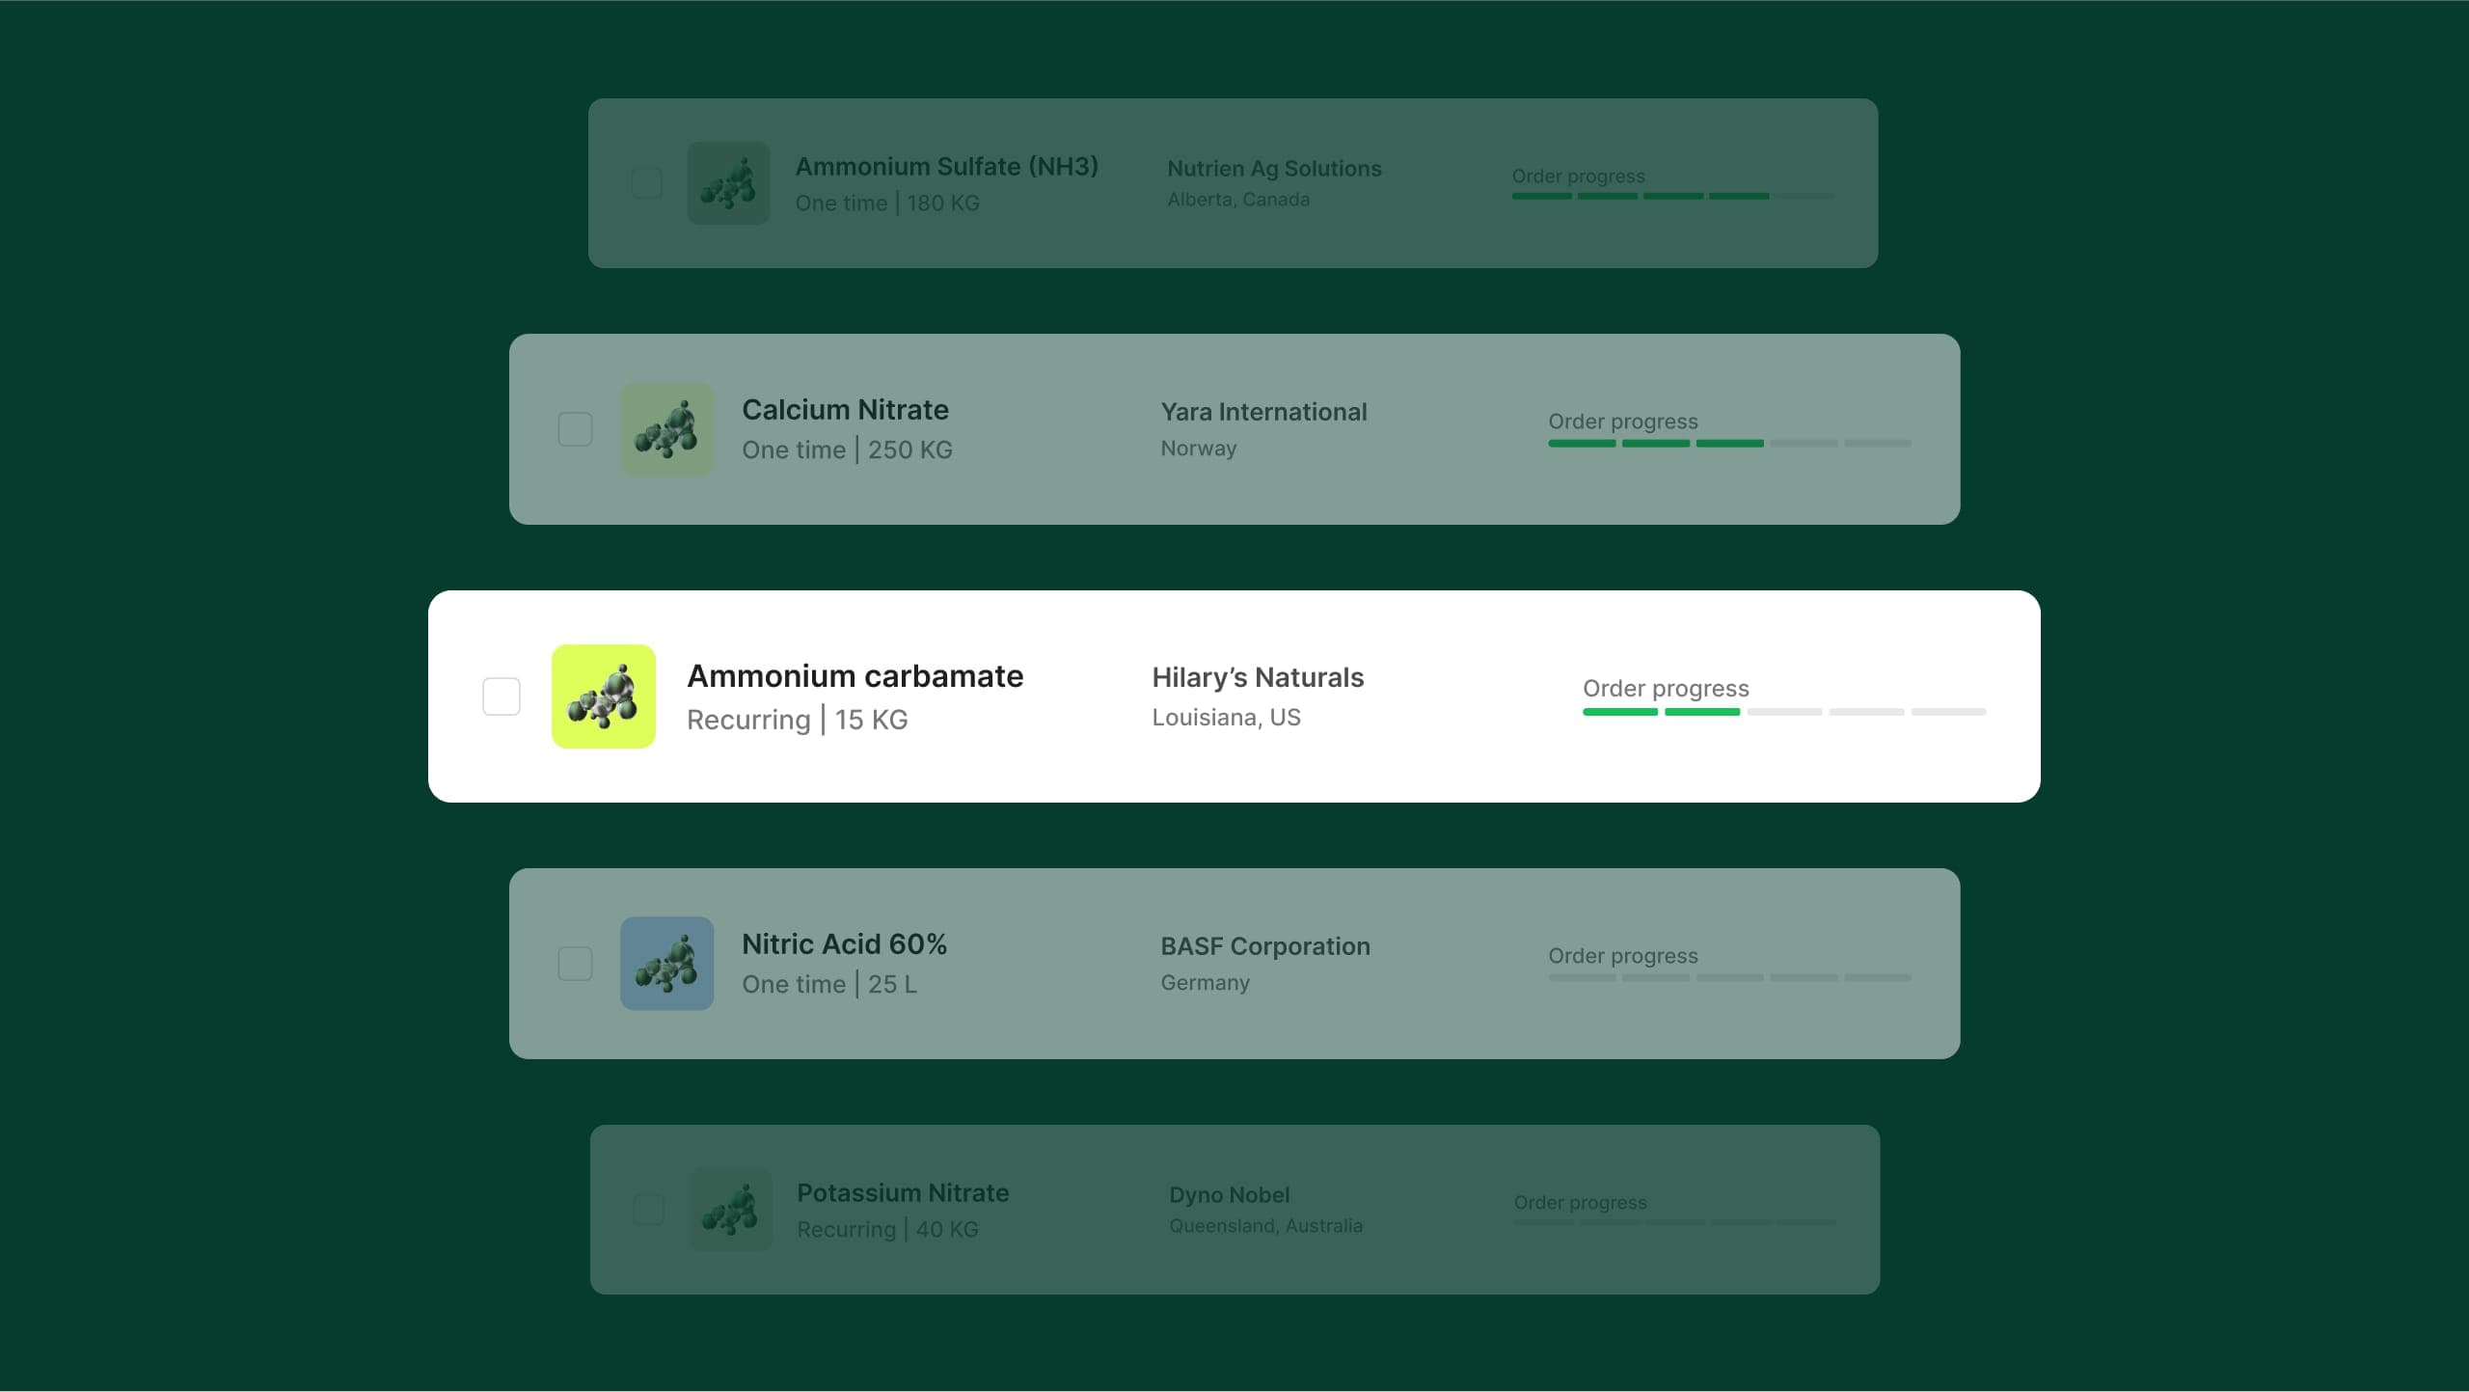The image size is (2469, 1392).
Task: Mark the Potassium Nitrate checkbox
Action: tap(648, 1210)
